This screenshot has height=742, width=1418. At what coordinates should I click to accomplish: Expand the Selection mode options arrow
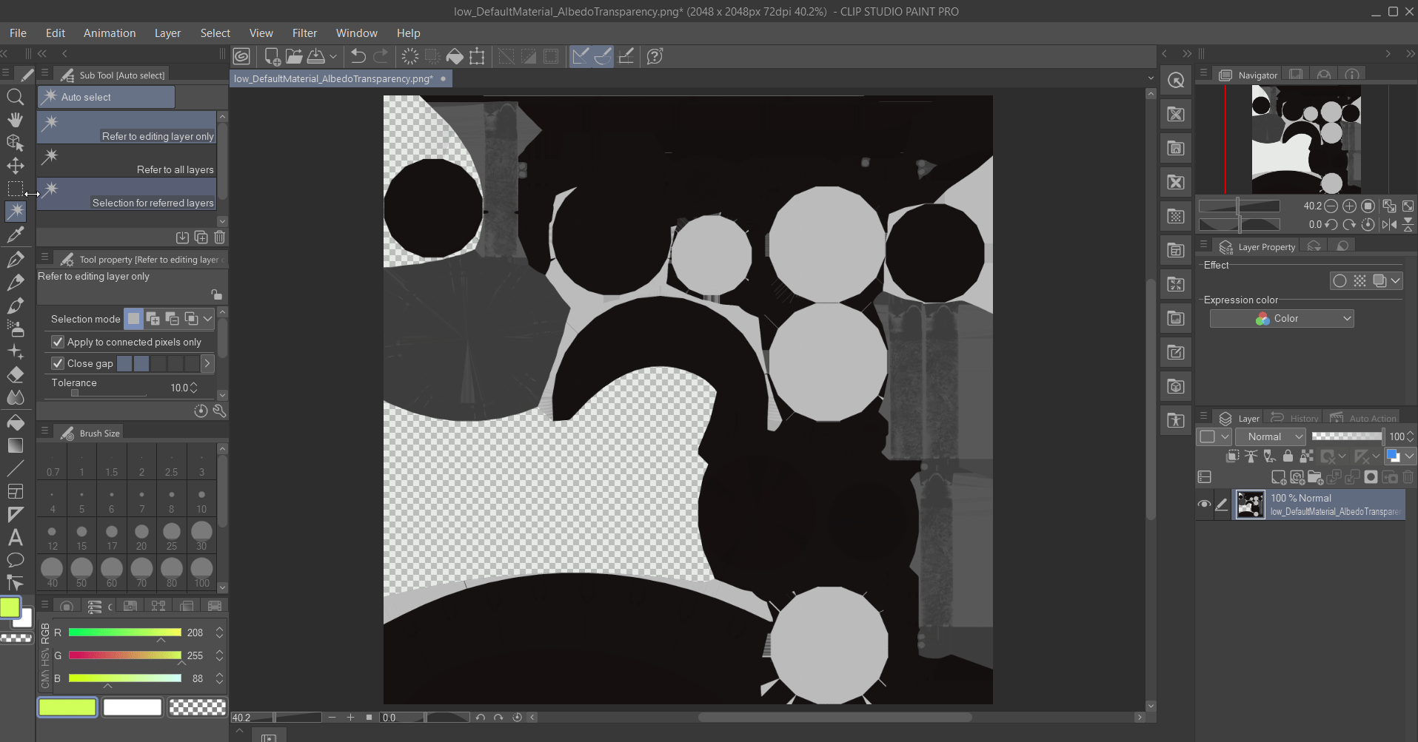[208, 319]
